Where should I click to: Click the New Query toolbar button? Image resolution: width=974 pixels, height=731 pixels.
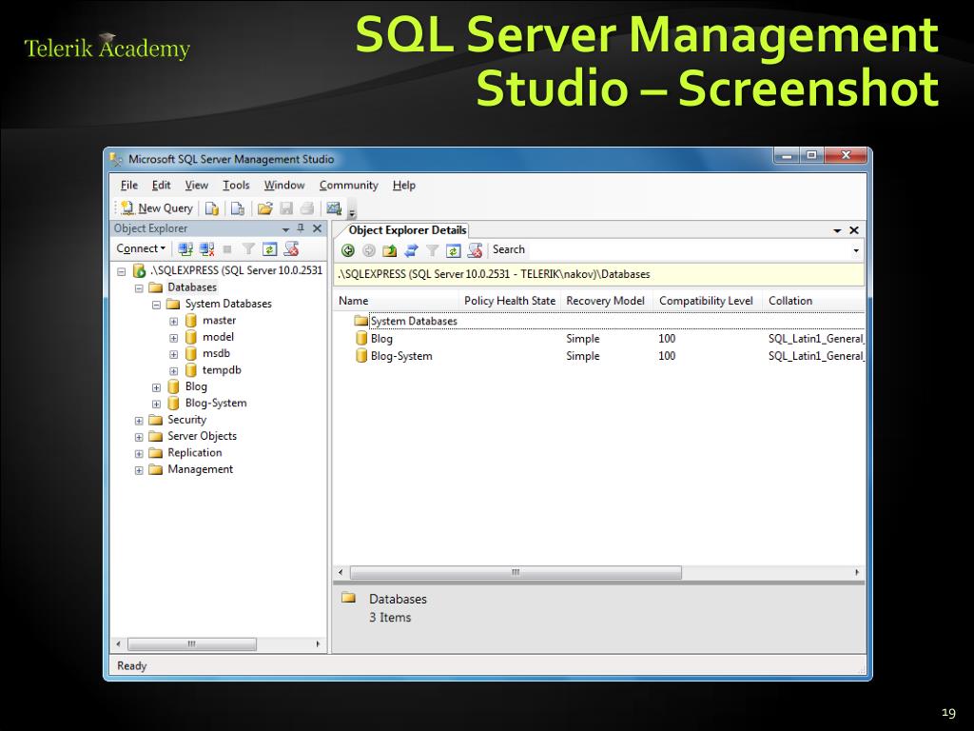click(157, 208)
